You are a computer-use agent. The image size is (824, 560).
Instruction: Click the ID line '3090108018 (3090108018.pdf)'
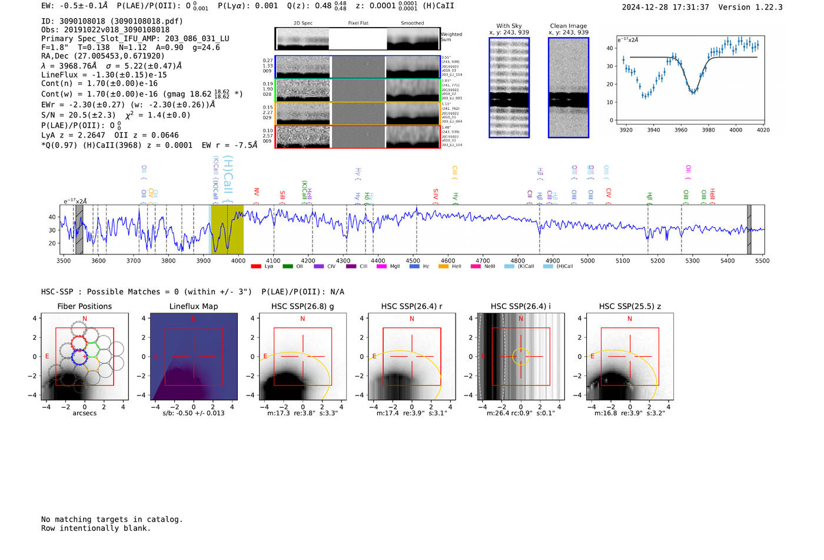click(x=112, y=21)
